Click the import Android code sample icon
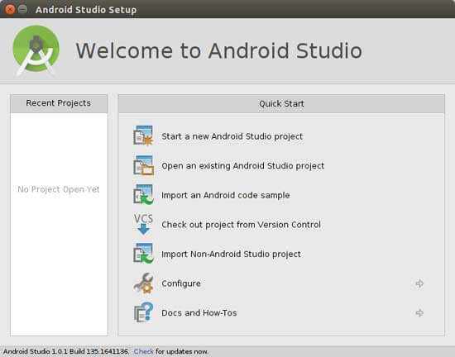The width and height of the screenshot is (455, 357). pos(143,195)
